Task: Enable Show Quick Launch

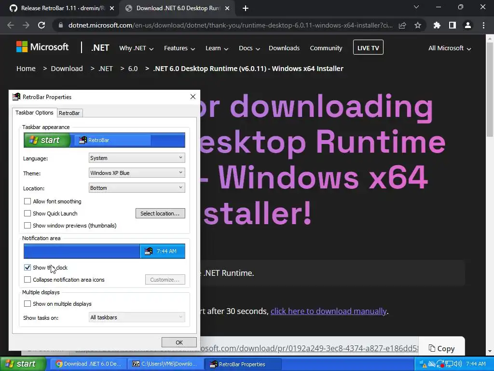Action: tap(27, 213)
